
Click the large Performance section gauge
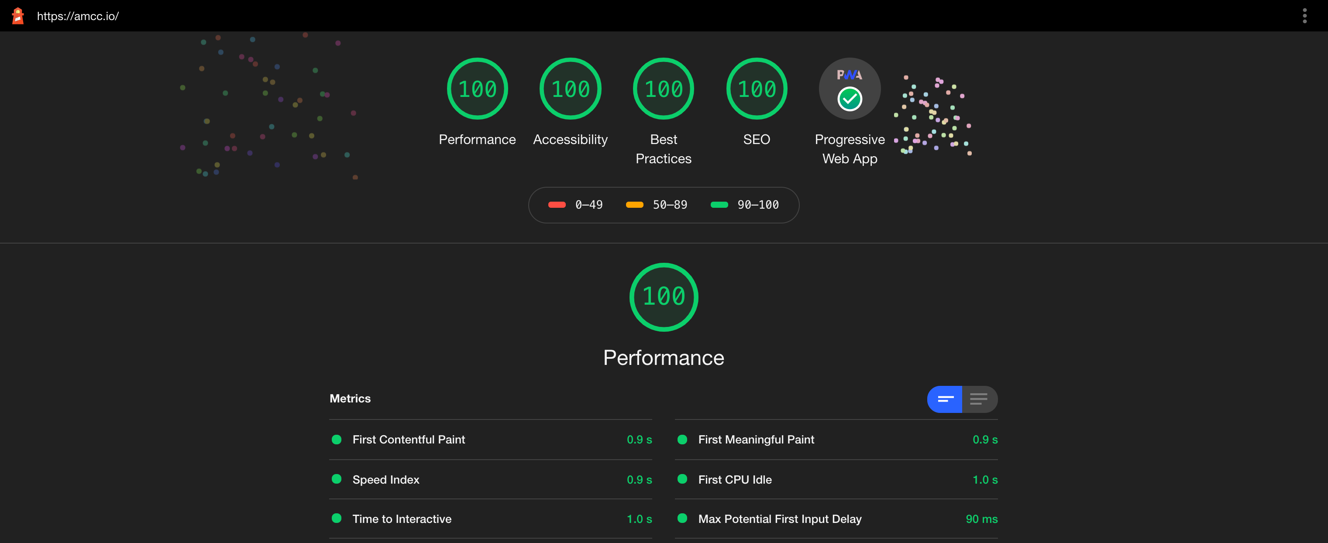[x=664, y=297]
